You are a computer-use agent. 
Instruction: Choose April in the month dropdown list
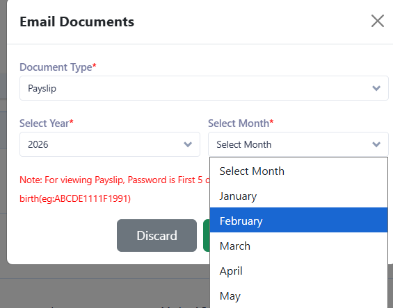point(299,271)
